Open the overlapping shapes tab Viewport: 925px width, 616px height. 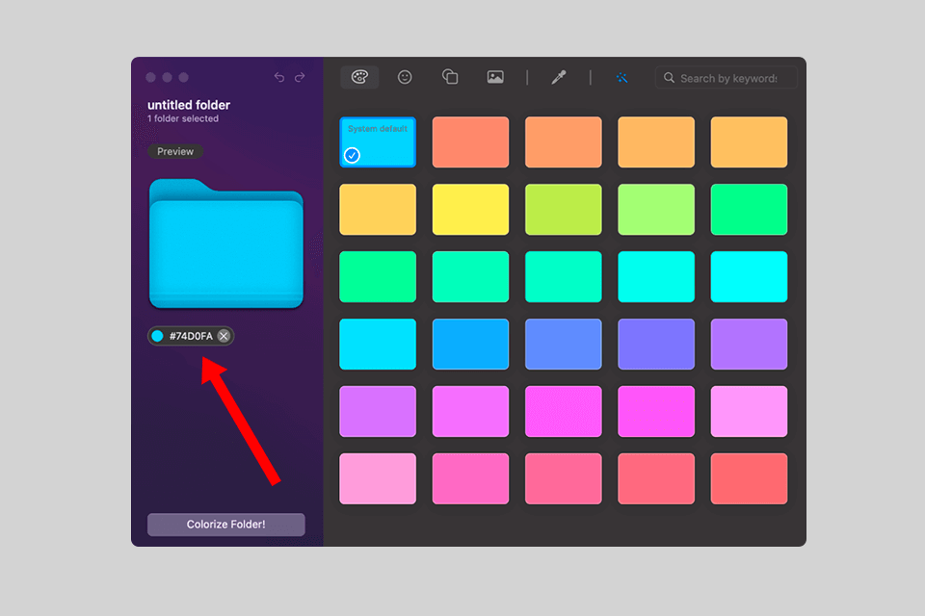(450, 77)
